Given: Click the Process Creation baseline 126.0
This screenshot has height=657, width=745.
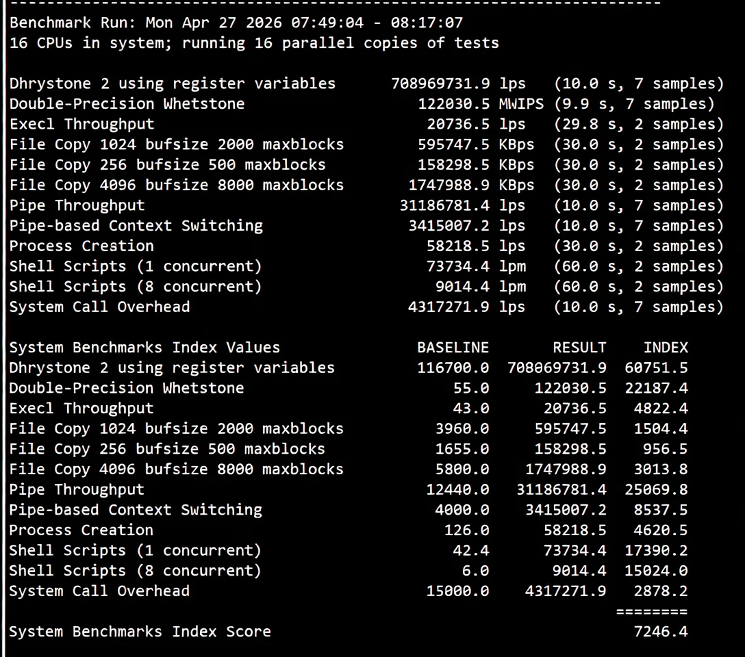Looking at the screenshot, I should pos(467,530).
